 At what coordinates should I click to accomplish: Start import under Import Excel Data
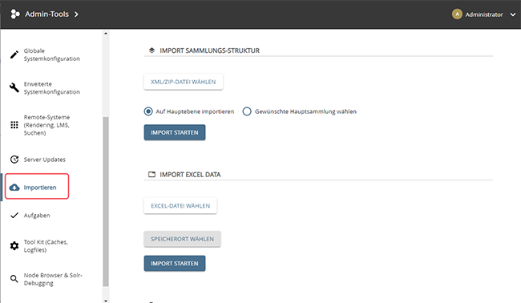tap(175, 264)
